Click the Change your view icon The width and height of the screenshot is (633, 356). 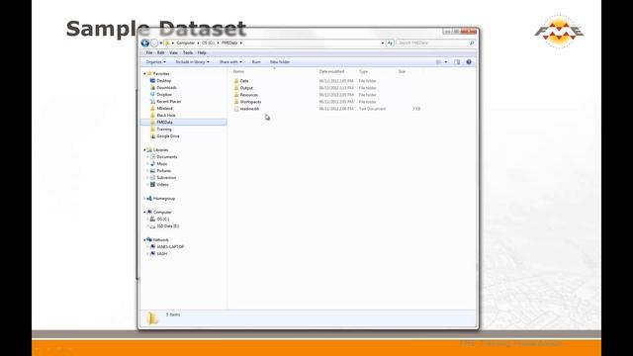(439, 62)
